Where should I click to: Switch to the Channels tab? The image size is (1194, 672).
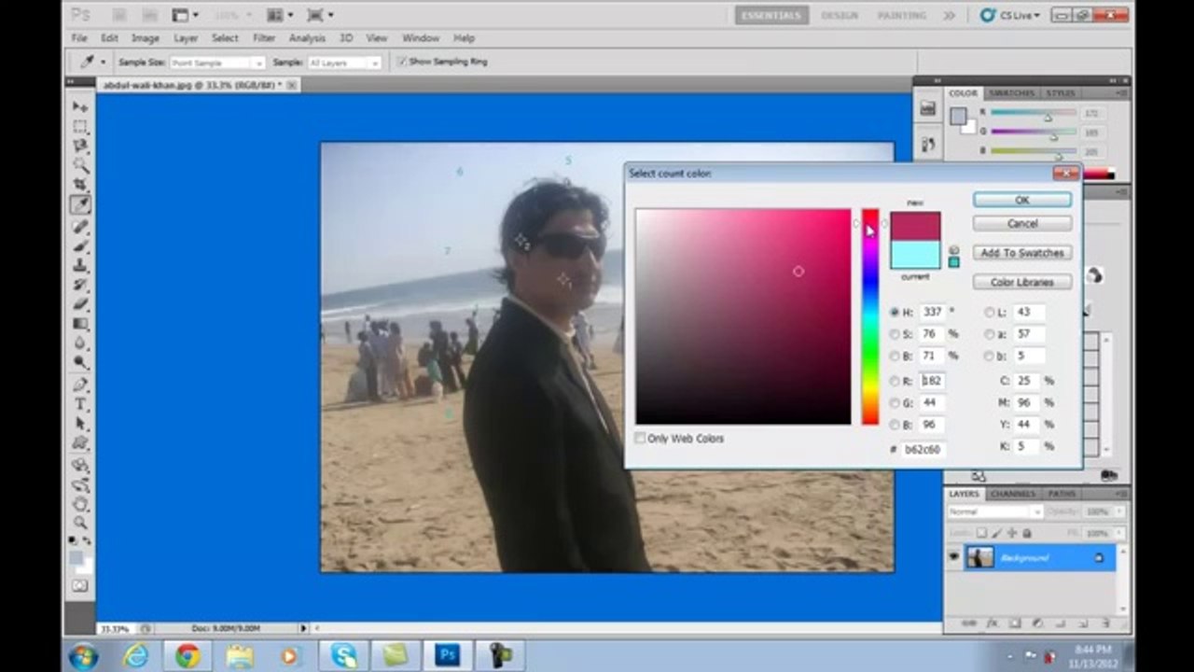[1012, 494]
